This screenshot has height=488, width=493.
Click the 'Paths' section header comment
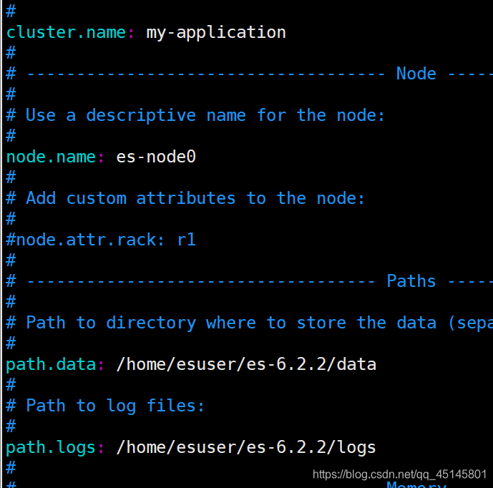tap(411, 281)
